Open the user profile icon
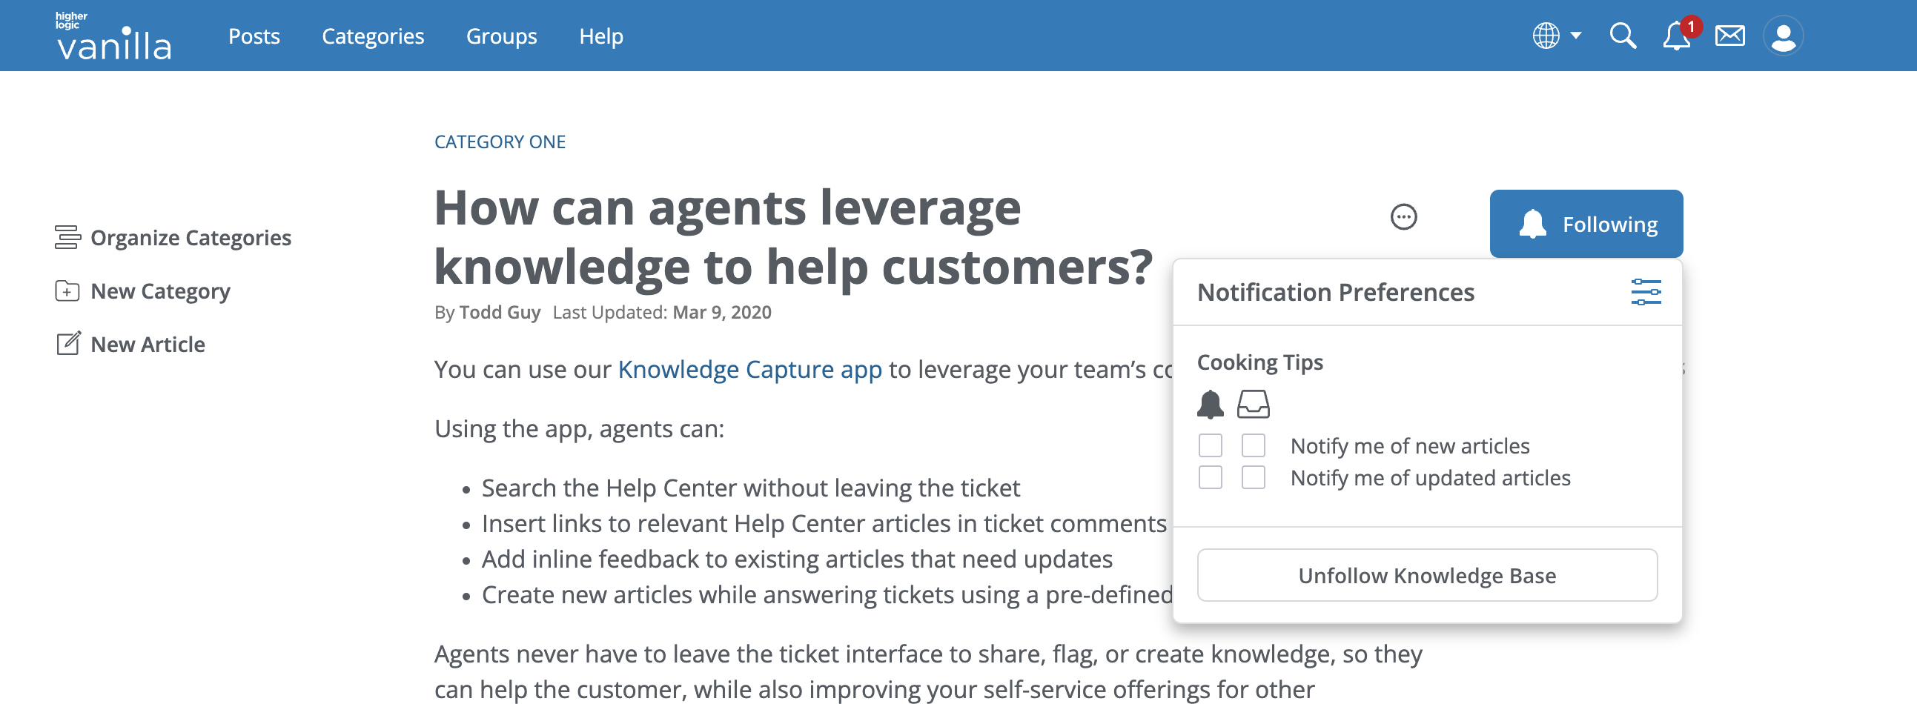Screen dimensions: 1917x704 (x=1782, y=35)
